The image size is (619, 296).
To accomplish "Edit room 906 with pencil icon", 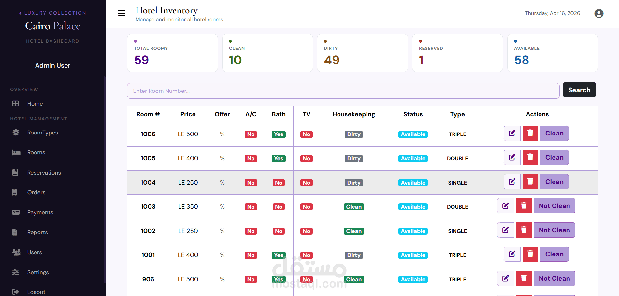I will tap(506, 278).
